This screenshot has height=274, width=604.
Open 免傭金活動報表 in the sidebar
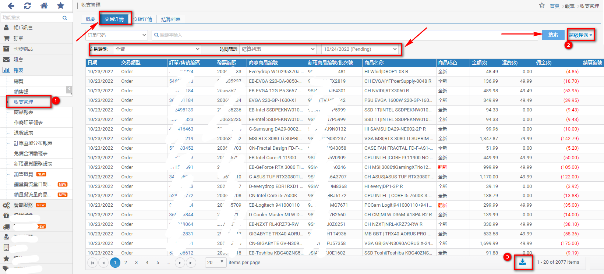[x=31, y=153]
